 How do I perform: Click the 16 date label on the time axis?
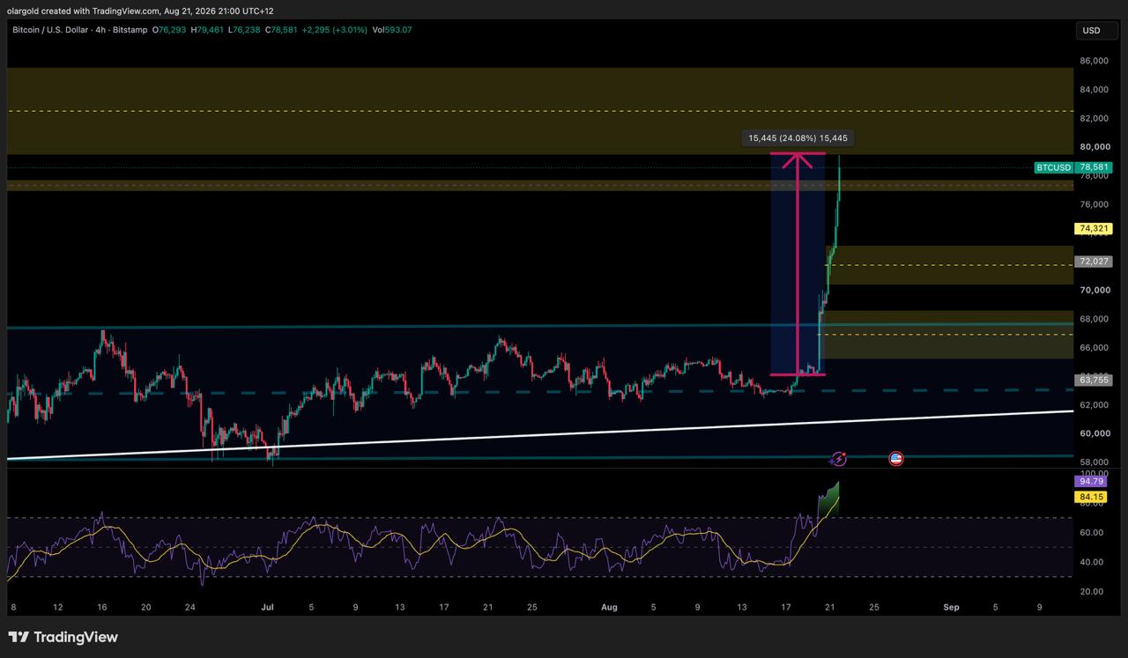102,607
